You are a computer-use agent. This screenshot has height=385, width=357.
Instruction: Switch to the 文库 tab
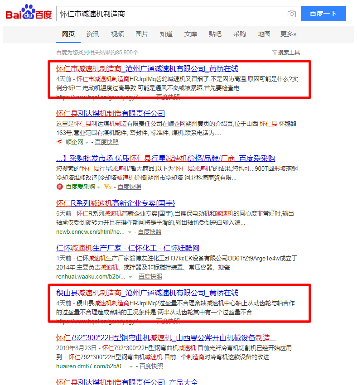(x=191, y=34)
